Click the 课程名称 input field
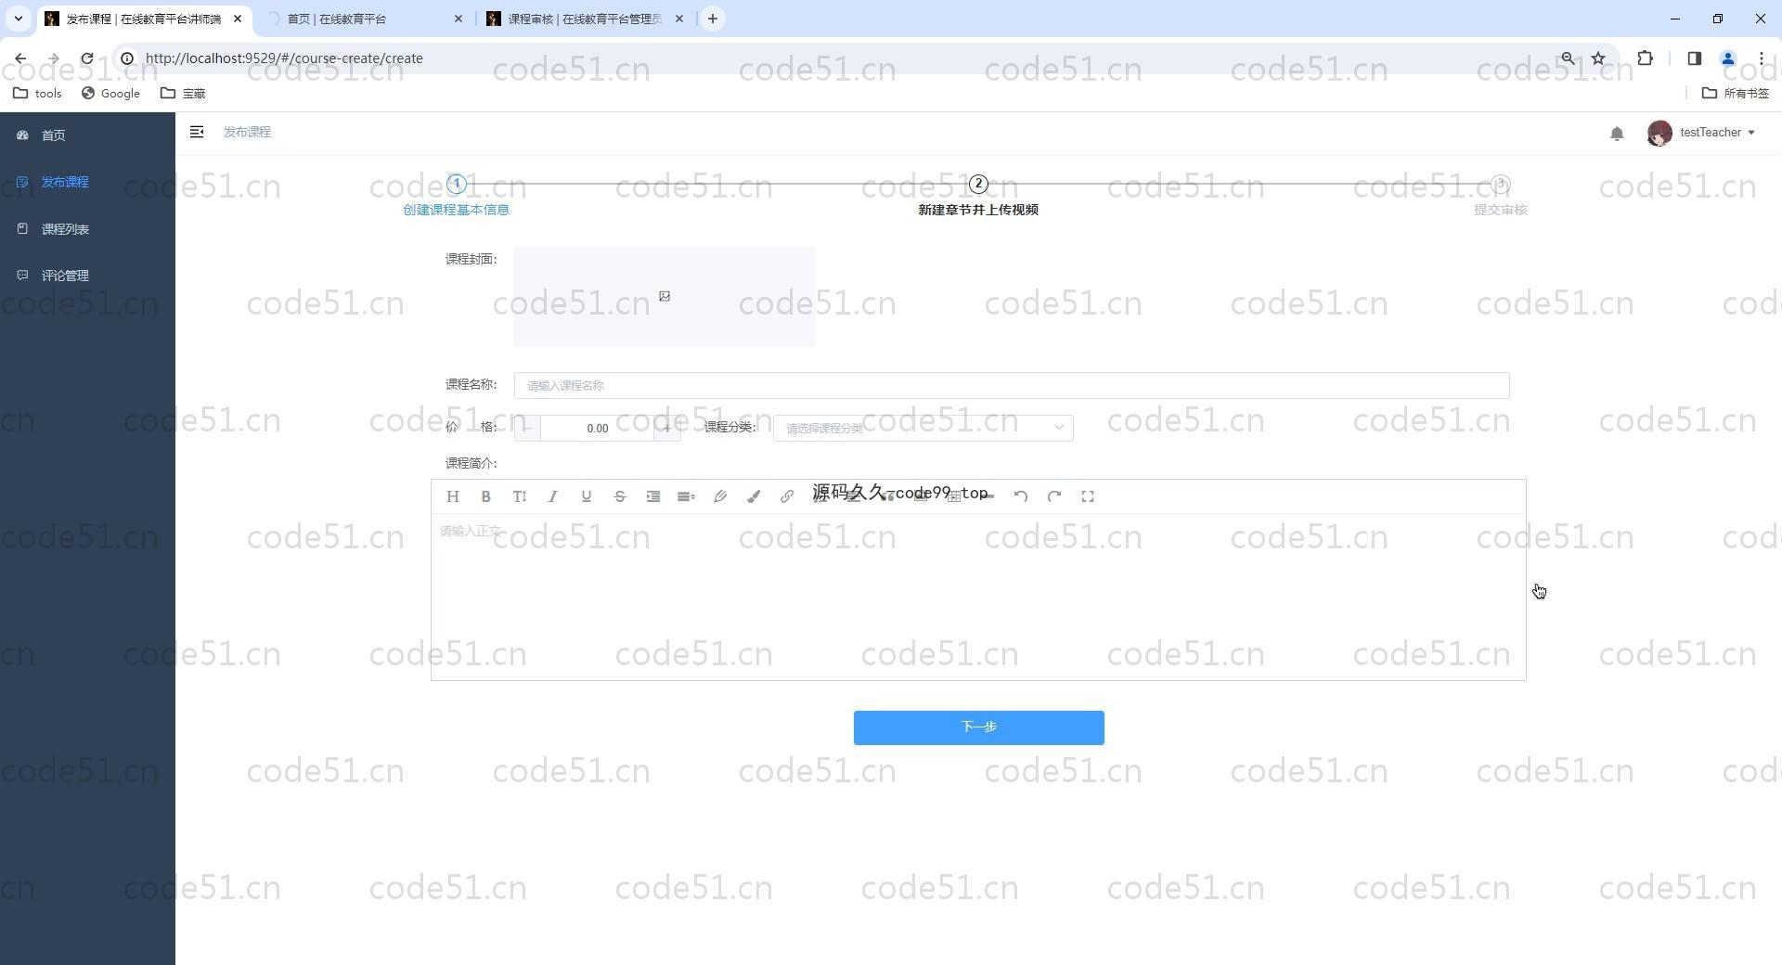Image resolution: width=1782 pixels, height=965 pixels. [x=1011, y=386]
